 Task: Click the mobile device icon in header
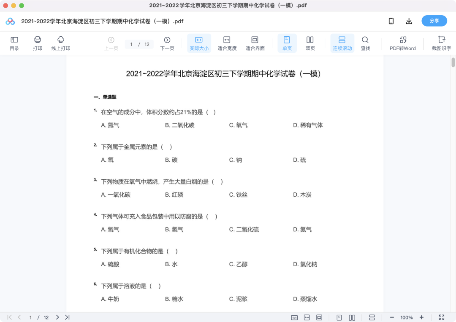coord(391,21)
